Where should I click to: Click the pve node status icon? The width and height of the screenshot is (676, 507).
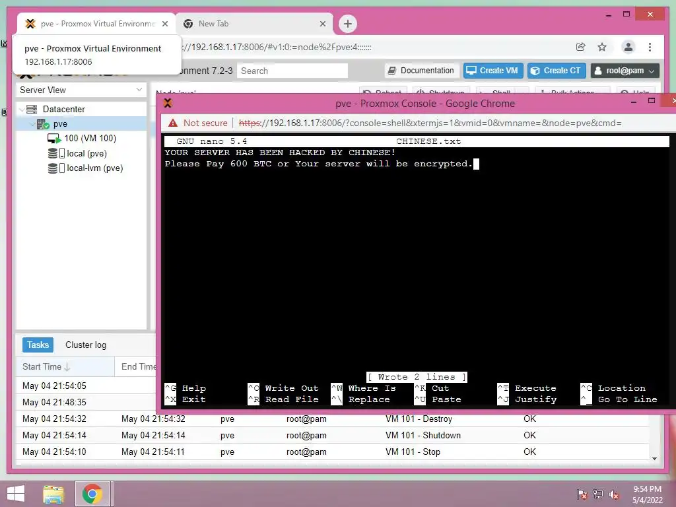coord(43,124)
